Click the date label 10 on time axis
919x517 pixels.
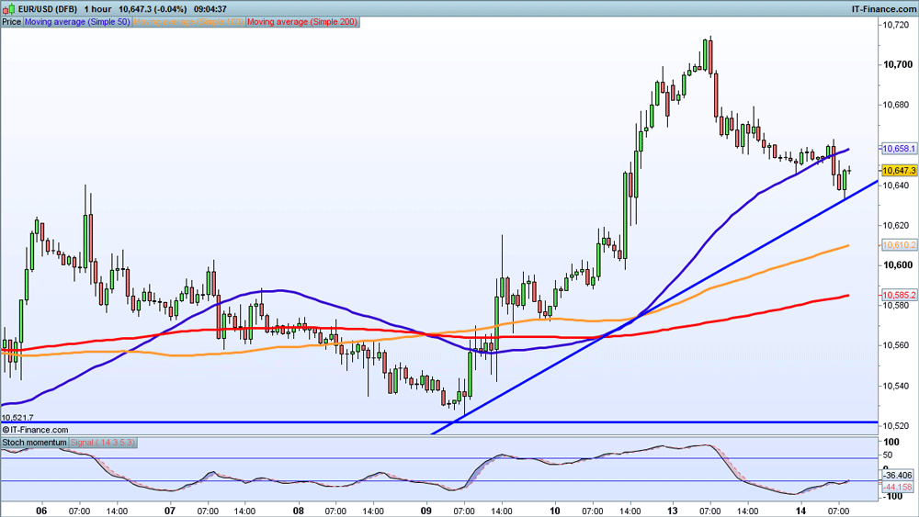tap(555, 511)
